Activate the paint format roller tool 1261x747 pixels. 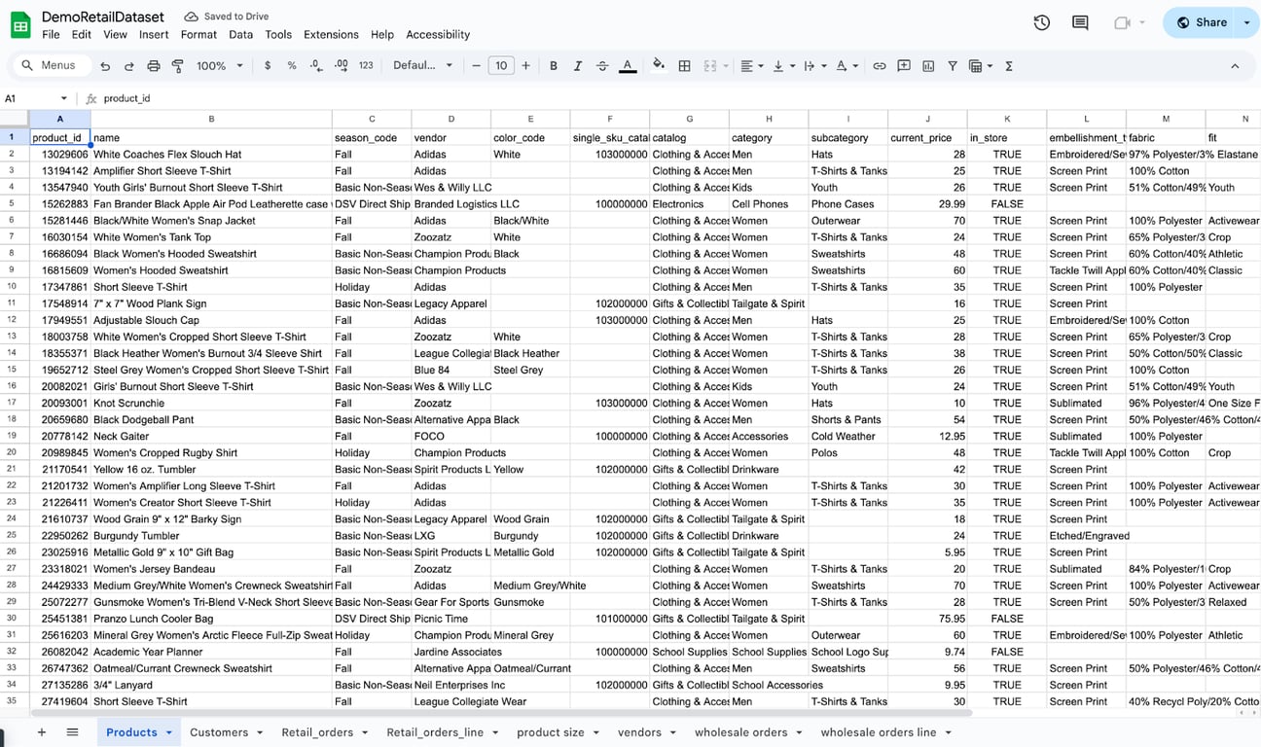[177, 66]
